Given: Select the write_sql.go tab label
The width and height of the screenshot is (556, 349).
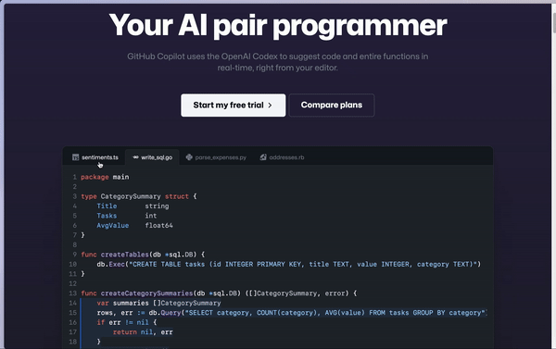Looking at the screenshot, I should click(157, 157).
